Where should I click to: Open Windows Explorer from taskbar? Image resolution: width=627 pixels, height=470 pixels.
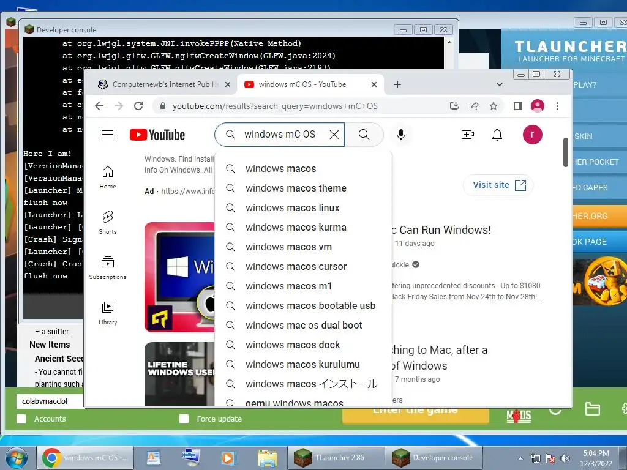pos(267,458)
